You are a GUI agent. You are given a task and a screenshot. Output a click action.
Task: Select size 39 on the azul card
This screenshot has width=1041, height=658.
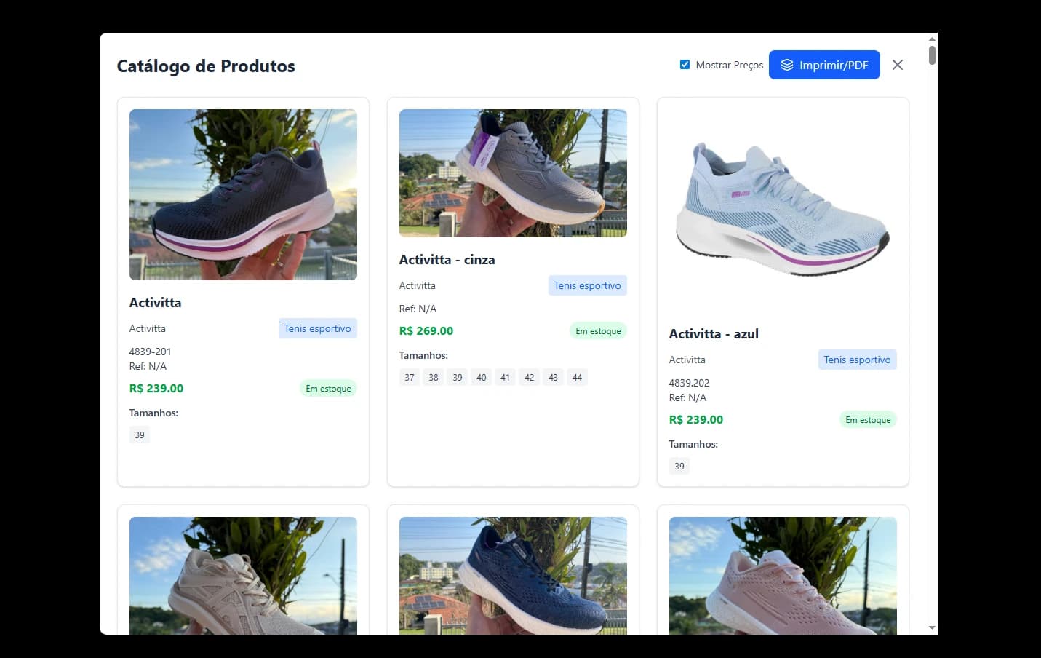pyautogui.click(x=679, y=466)
